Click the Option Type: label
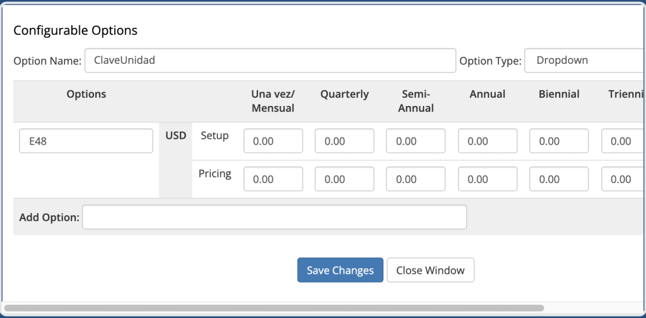The image size is (646, 318). [x=490, y=61]
